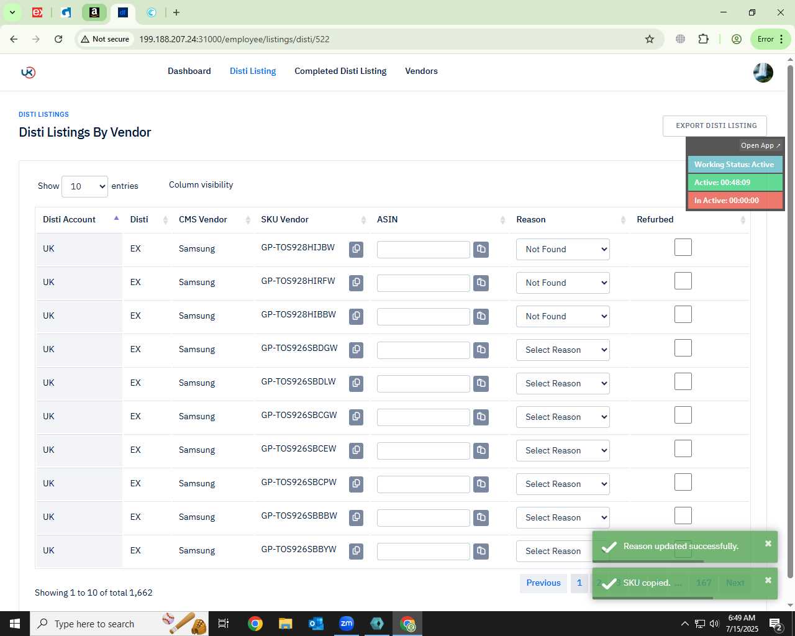Image resolution: width=795 pixels, height=636 pixels.
Task: Paste ASIN icon in GP-TOS928HIRFW row
Action: pyautogui.click(x=481, y=283)
